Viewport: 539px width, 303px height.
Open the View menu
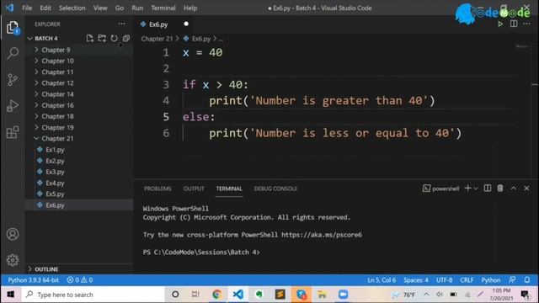coord(100,8)
